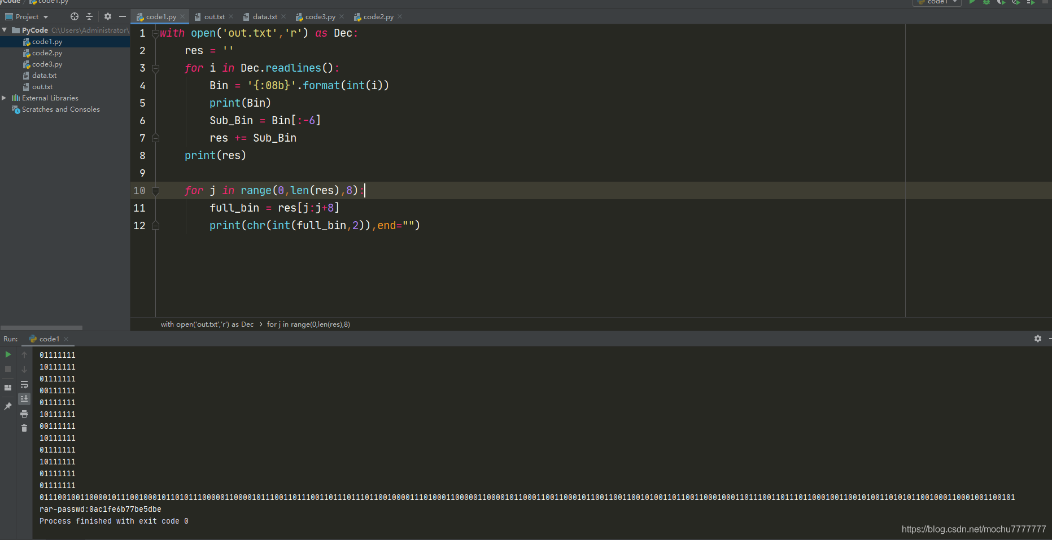
Task: Place cursor on 'print(Bin)' in line 5
Action: pyautogui.click(x=240, y=103)
